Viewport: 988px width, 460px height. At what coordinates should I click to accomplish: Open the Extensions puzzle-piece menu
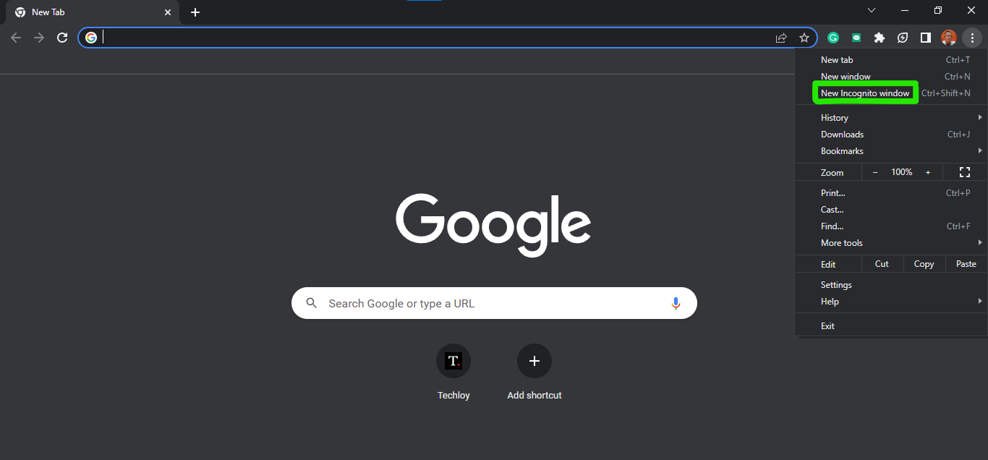(x=880, y=38)
